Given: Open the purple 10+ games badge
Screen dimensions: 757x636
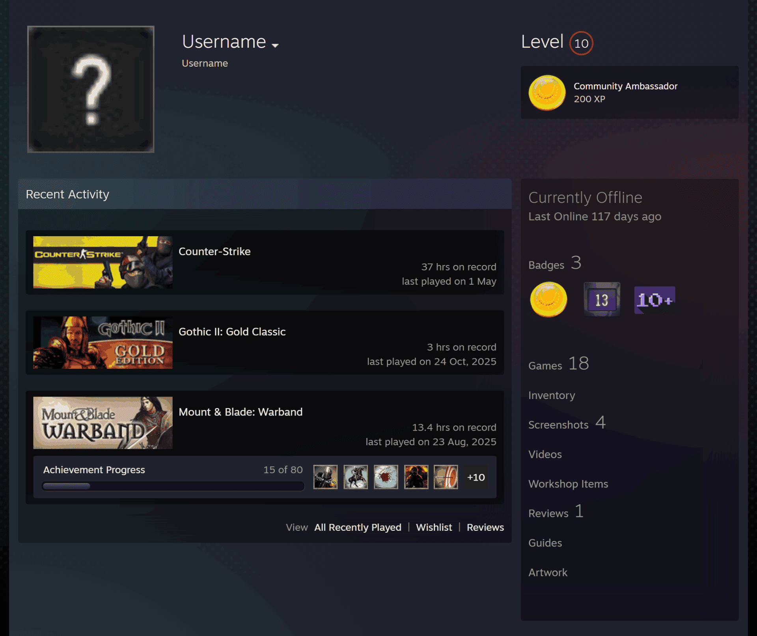Looking at the screenshot, I should (x=654, y=300).
